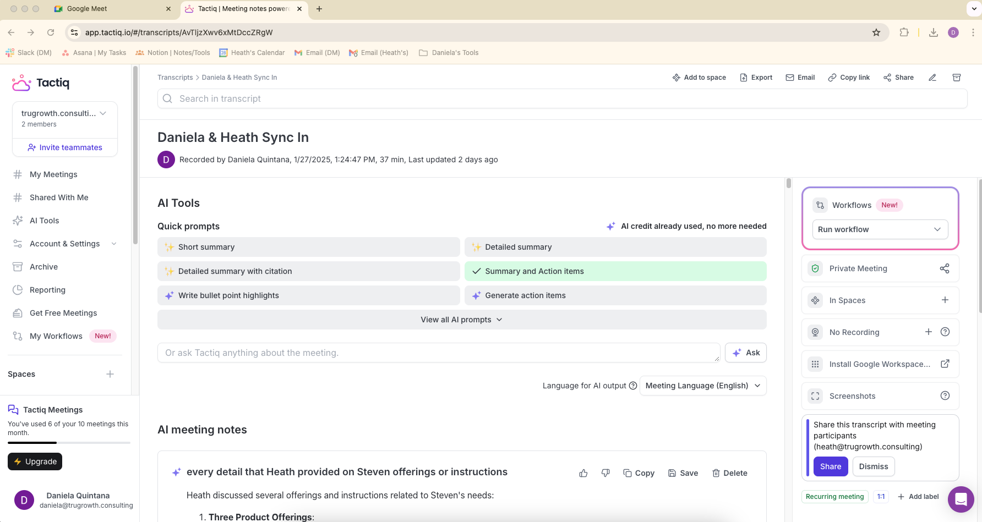Open My Meetings in sidebar
The height and width of the screenshot is (522, 982).
53,174
